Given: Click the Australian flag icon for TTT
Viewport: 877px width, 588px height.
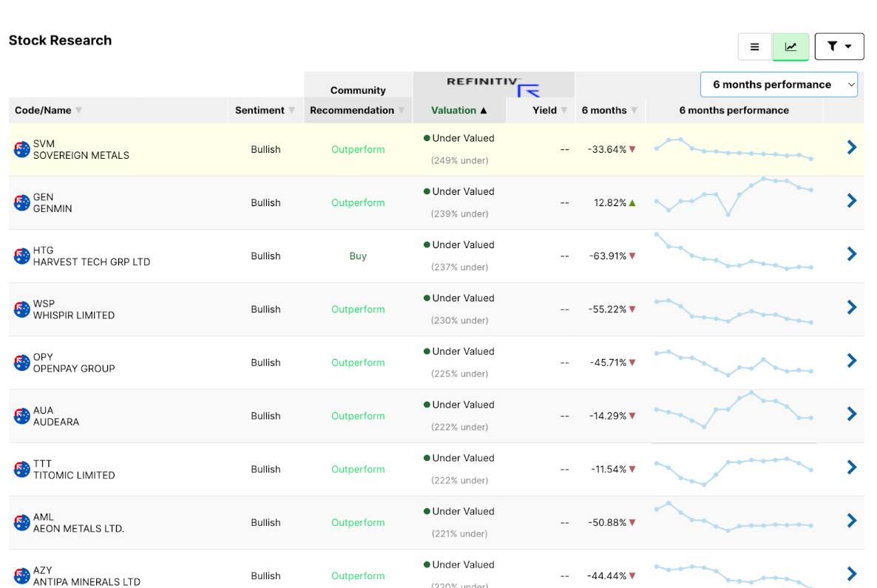Looking at the screenshot, I should pyautogui.click(x=21, y=469).
